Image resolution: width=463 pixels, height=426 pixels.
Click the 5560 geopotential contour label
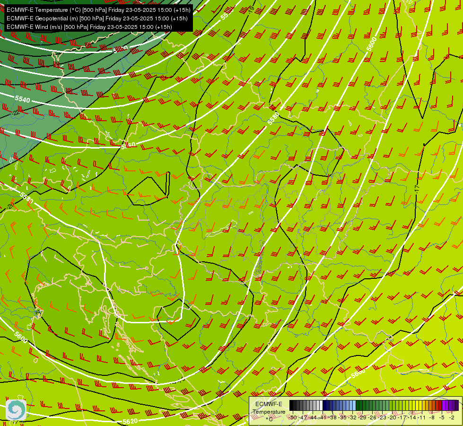coord(129,145)
